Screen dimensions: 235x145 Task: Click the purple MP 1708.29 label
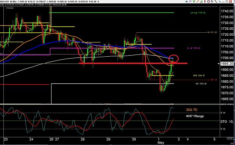[x=195, y=48]
